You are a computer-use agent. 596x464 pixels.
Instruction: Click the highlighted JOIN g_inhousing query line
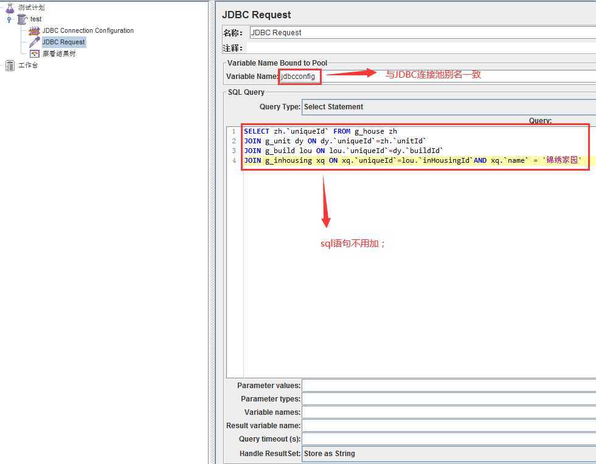[414, 161]
